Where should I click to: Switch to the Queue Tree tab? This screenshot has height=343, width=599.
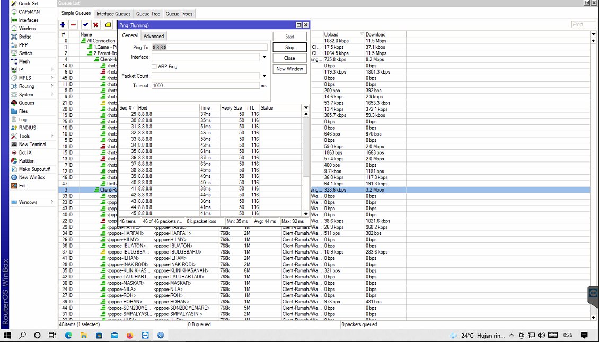coord(148,14)
